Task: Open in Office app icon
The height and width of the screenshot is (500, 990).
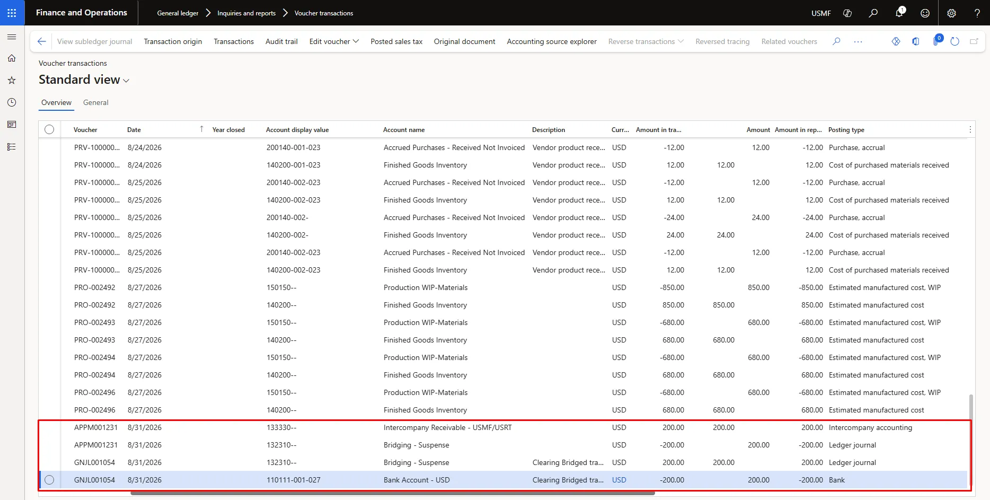Action: [915, 41]
